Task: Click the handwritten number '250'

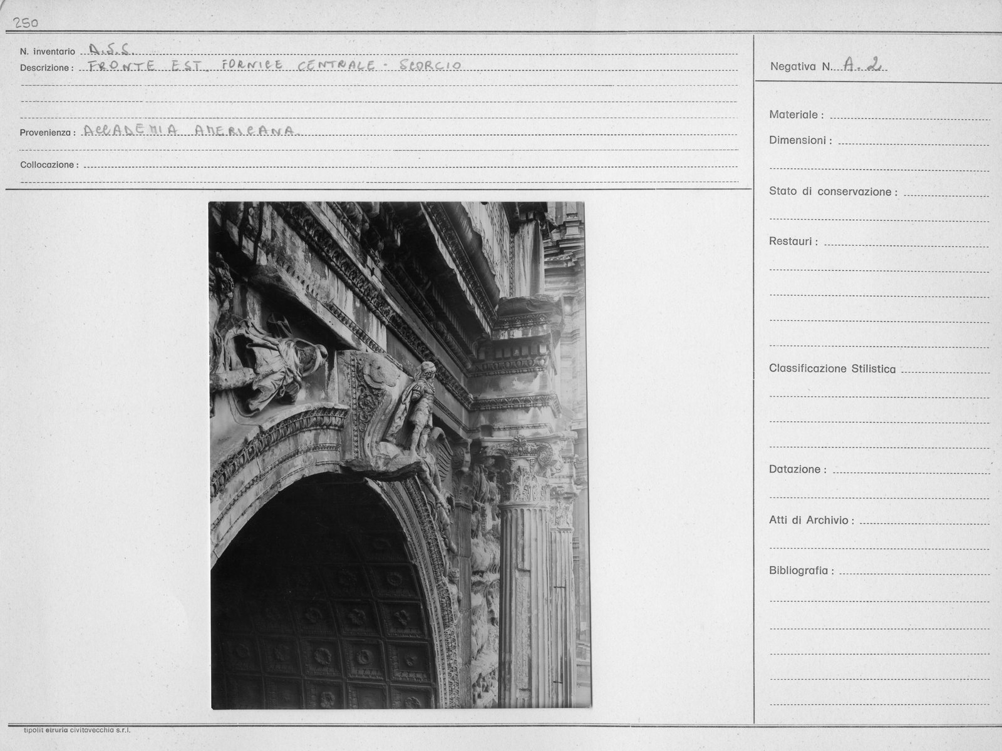Action: (x=26, y=23)
